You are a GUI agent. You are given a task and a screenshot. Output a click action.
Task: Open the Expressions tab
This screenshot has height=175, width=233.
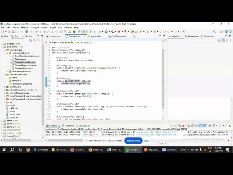click(x=208, y=36)
